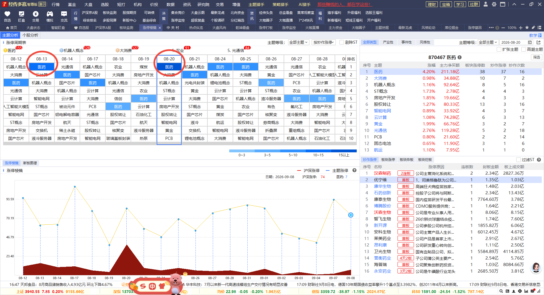
Task: Select the 风格性 theme type tab
Action: click(x=425, y=42)
